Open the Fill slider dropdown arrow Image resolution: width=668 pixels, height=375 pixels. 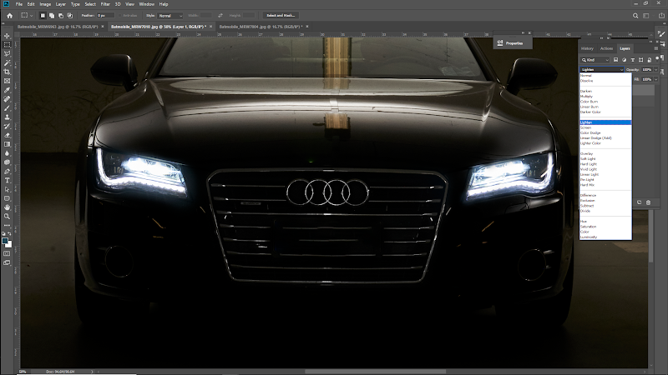pyautogui.click(x=656, y=79)
